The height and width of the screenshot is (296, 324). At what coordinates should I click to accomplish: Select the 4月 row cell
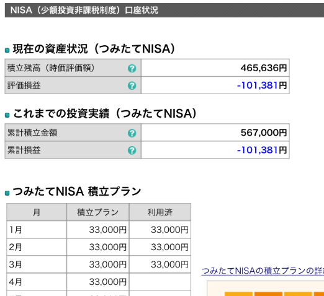(x=37, y=282)
